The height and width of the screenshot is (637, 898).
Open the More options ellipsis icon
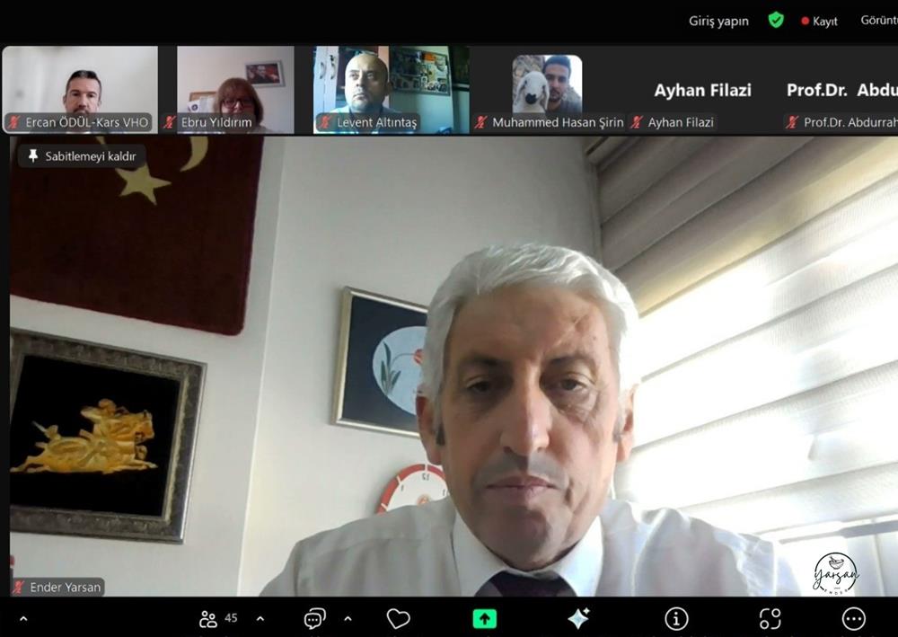pyautogui.click(x=853, y=618)
